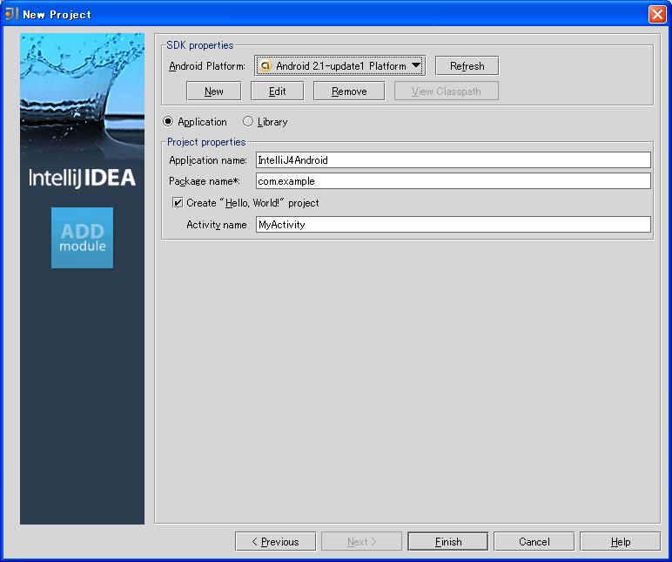
Task: Click the Activity name input field
Action: pyautogui.click(x=453, y=225)
